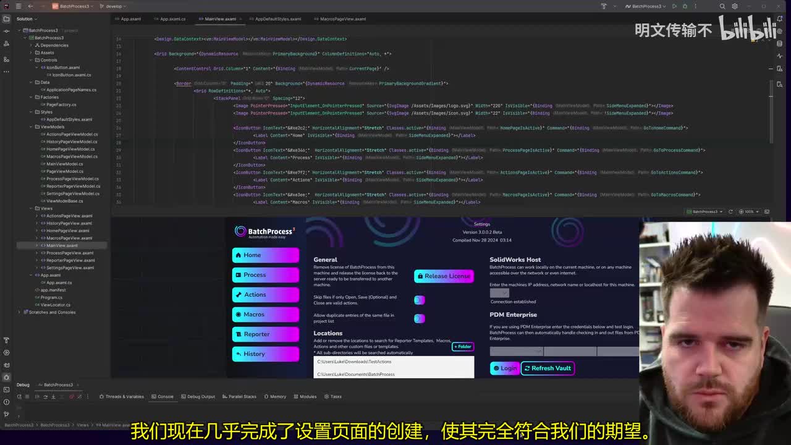Click the Macros button in preview
791x445 pixels.
click(x=266, y=314)
